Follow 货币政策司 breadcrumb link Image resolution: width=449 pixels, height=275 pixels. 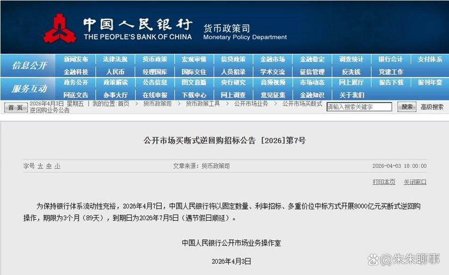(x=157, y=103)
